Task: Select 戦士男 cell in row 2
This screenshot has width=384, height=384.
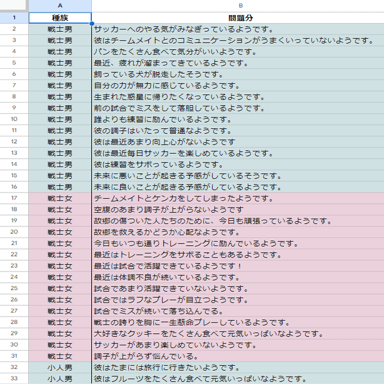Action: (x=60, y=29)
